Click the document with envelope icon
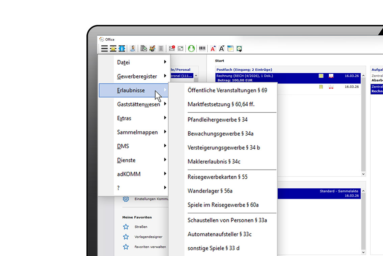Viewport: 383px width, 256px height. pyautogui.click(x=144, y=48)
